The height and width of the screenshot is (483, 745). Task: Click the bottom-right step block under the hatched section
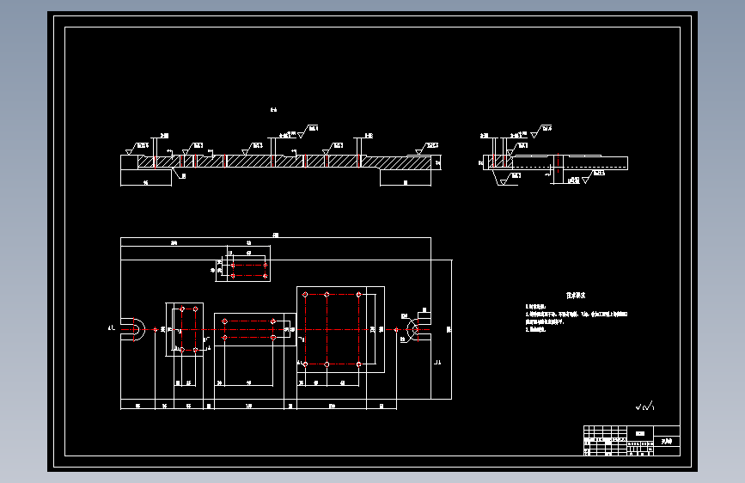(406, 178)
